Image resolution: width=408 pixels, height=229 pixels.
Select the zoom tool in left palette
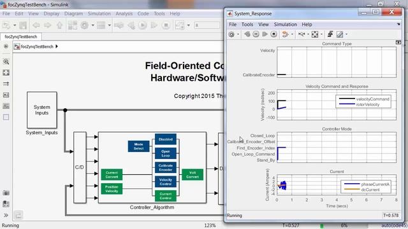tap(6, 62)
